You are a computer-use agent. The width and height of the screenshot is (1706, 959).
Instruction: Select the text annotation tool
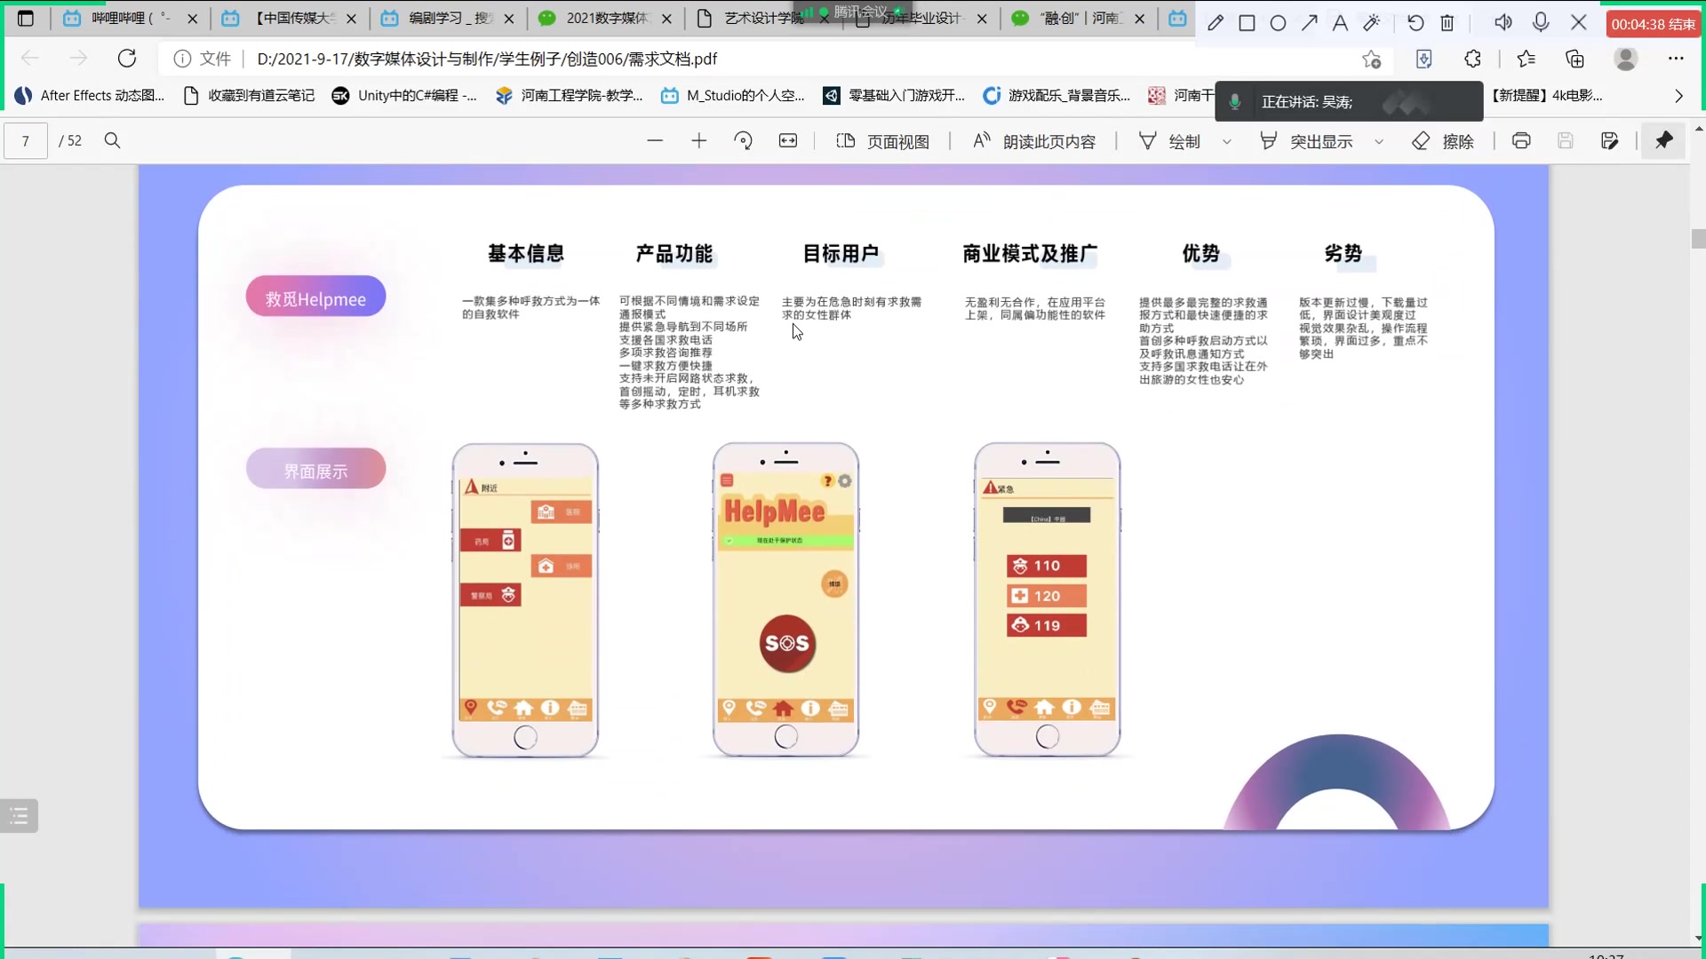click(x=1340, y=22)
